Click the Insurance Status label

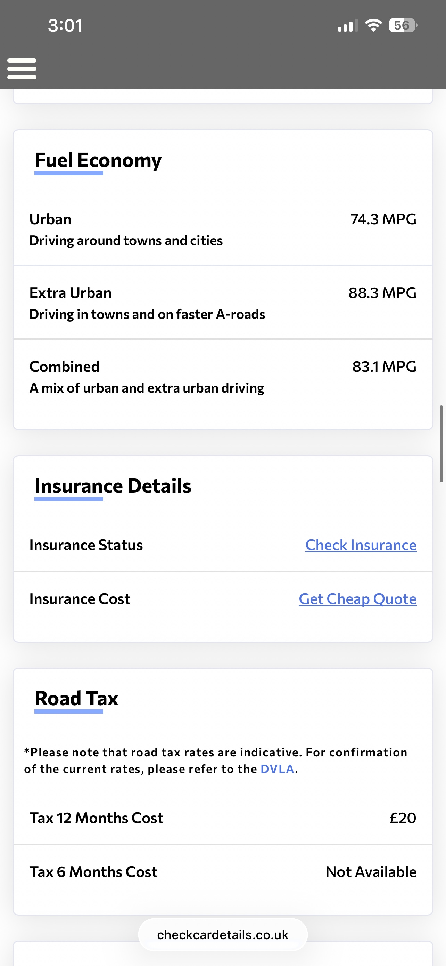pos(86,545)
